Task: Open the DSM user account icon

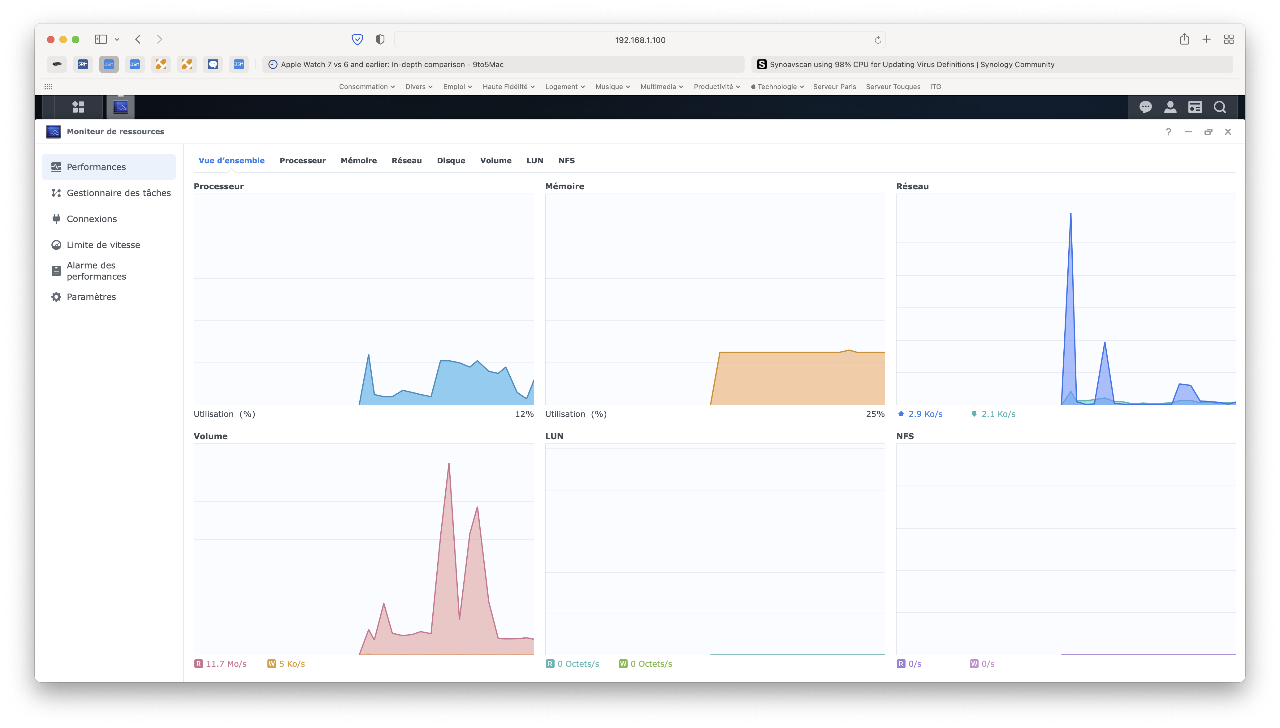Action: [x=1170, y=107]
